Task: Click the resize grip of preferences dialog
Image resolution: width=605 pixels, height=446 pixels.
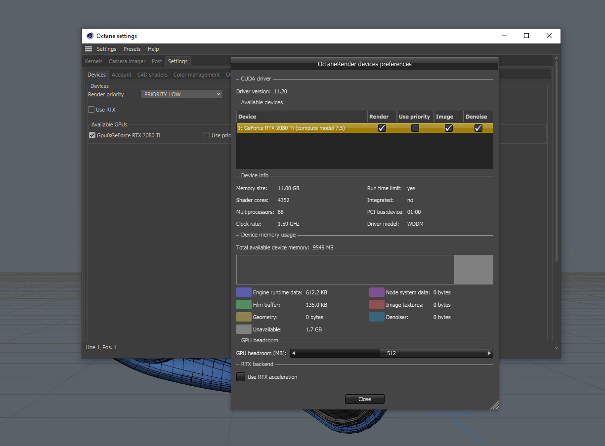Action: (x=494, y=405)
